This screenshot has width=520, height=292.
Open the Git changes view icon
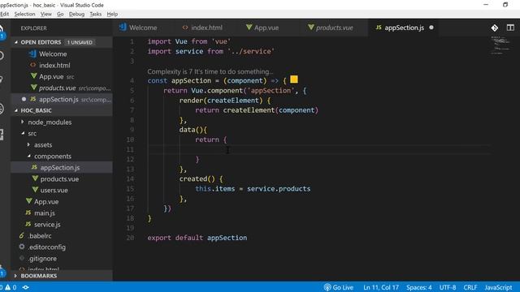(495, 28)
